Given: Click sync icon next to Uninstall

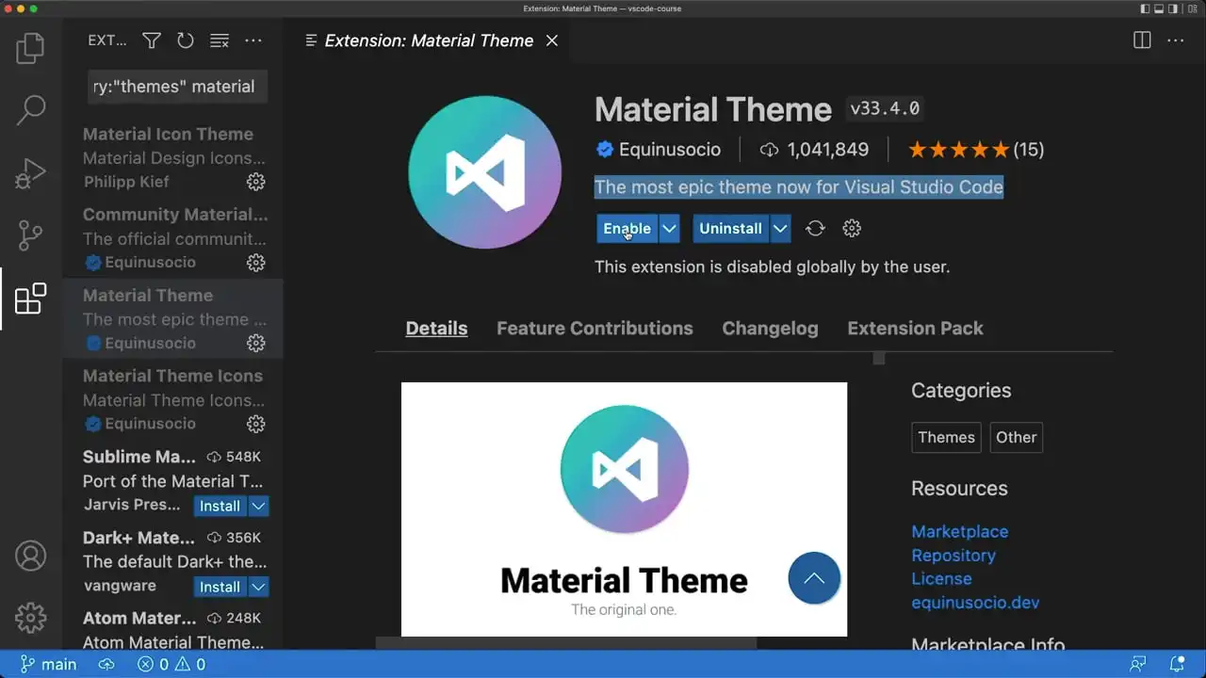Looking at the screenshot, I should tap(815, 228).
